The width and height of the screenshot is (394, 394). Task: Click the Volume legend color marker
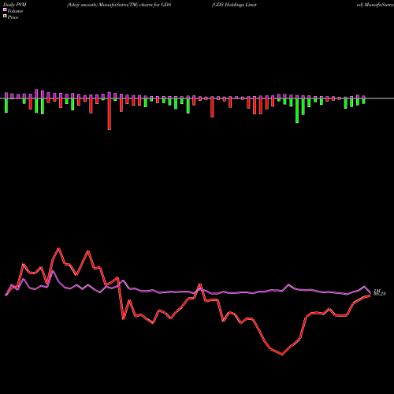[5, 9]
